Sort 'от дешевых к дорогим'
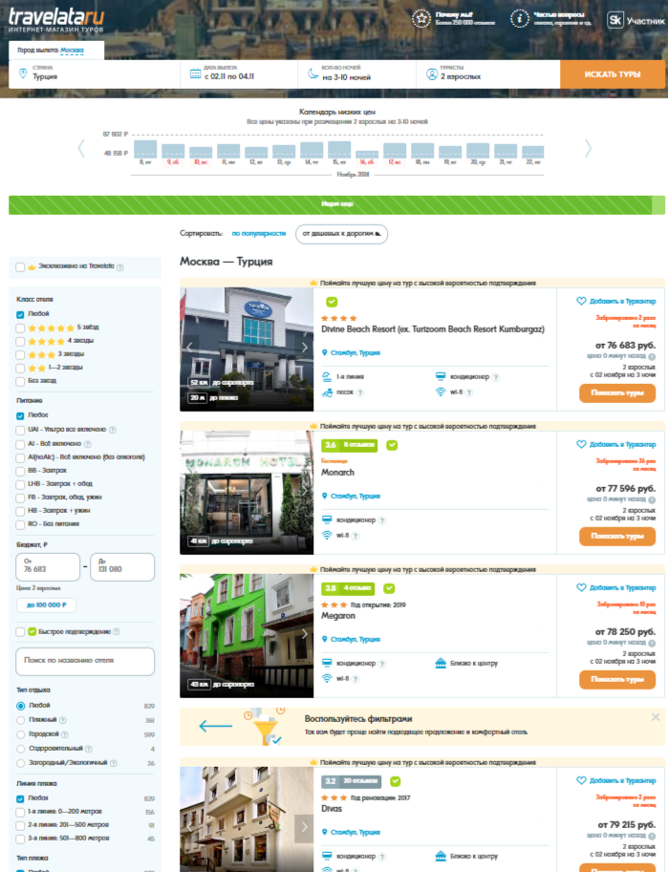This screenshot has width=668, height=872. coord(341,234)
